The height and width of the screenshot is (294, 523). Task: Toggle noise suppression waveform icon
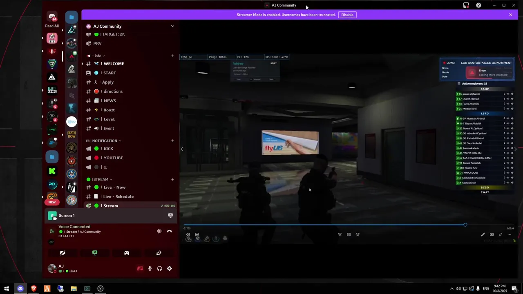[159, 231]
